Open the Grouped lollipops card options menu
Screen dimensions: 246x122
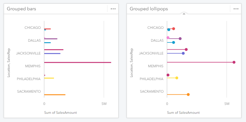click(236, 9)
